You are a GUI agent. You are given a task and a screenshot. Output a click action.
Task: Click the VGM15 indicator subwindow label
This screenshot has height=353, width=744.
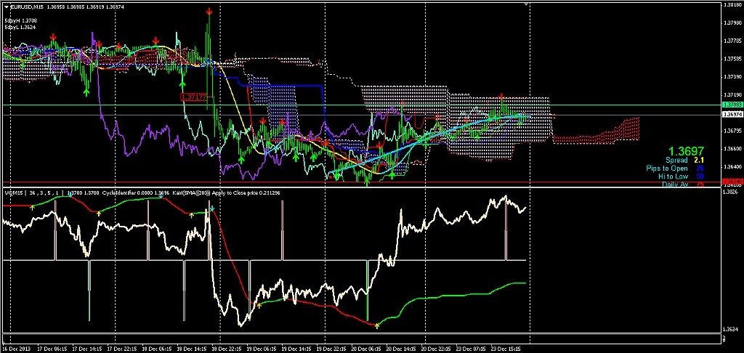pyautogui.click(x=15, y=194)
